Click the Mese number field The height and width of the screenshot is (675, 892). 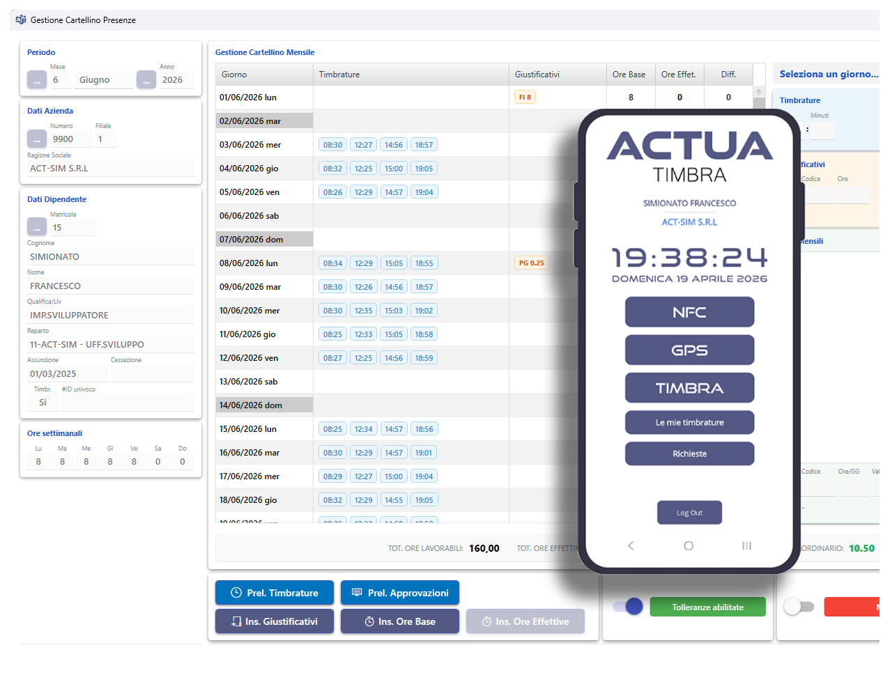(x=61, y=80)
